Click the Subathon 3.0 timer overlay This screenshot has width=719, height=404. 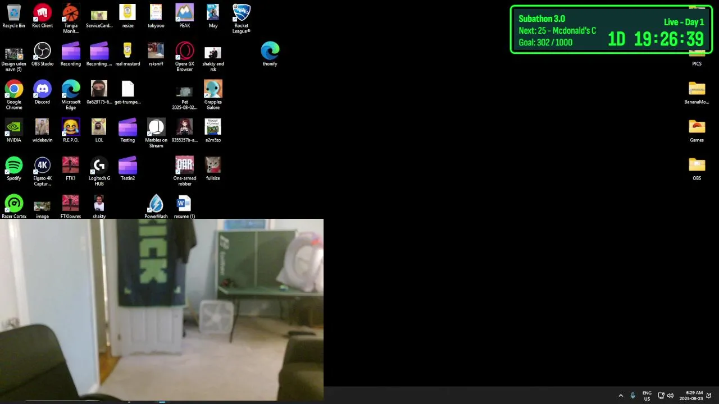pyautogui.click(x=611, y=30)
